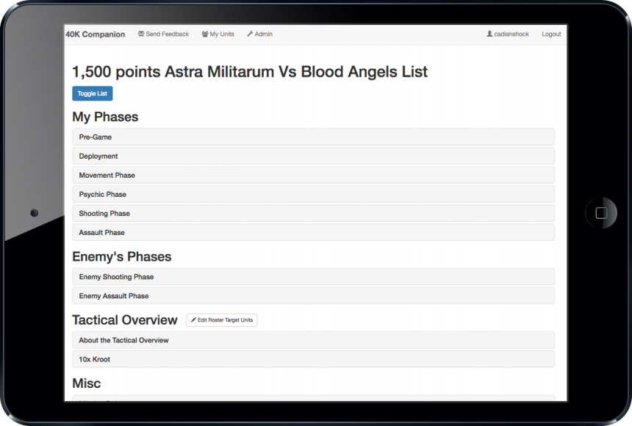The height and width of the screenshot is (426, 632).
Task: Go to 40K Companion home
Action: click(96, 35)
